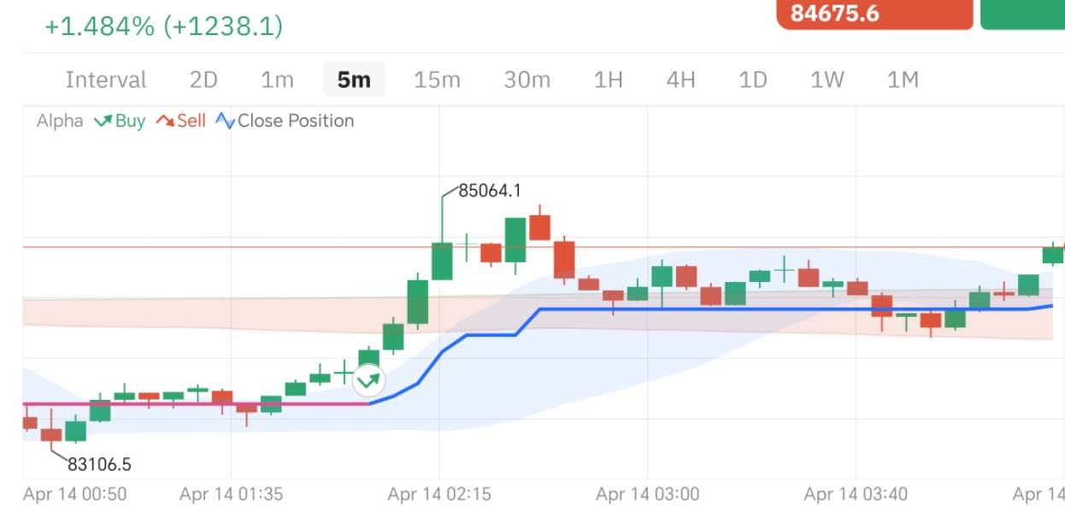Click the Alpha indicator label
This screenshot has width=1065, height=506.
pos(60,121)
